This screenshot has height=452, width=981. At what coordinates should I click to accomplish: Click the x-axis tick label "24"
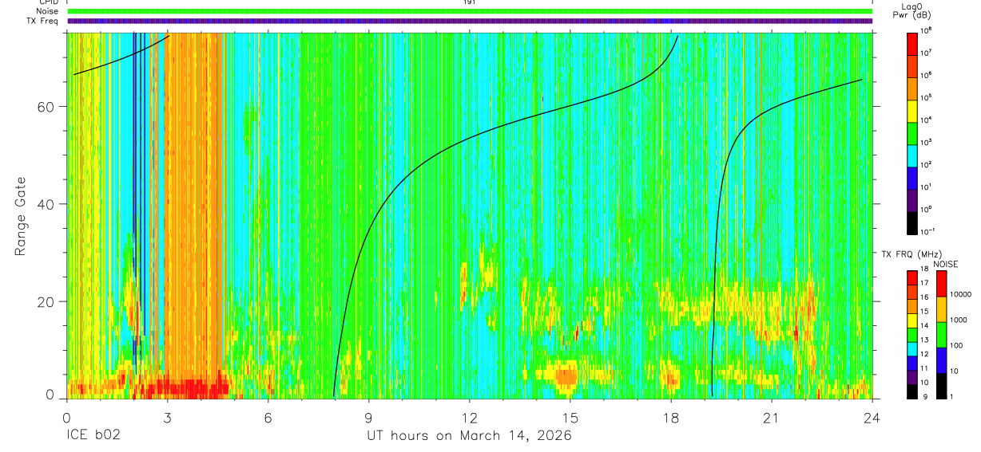[x=872, y=418]
